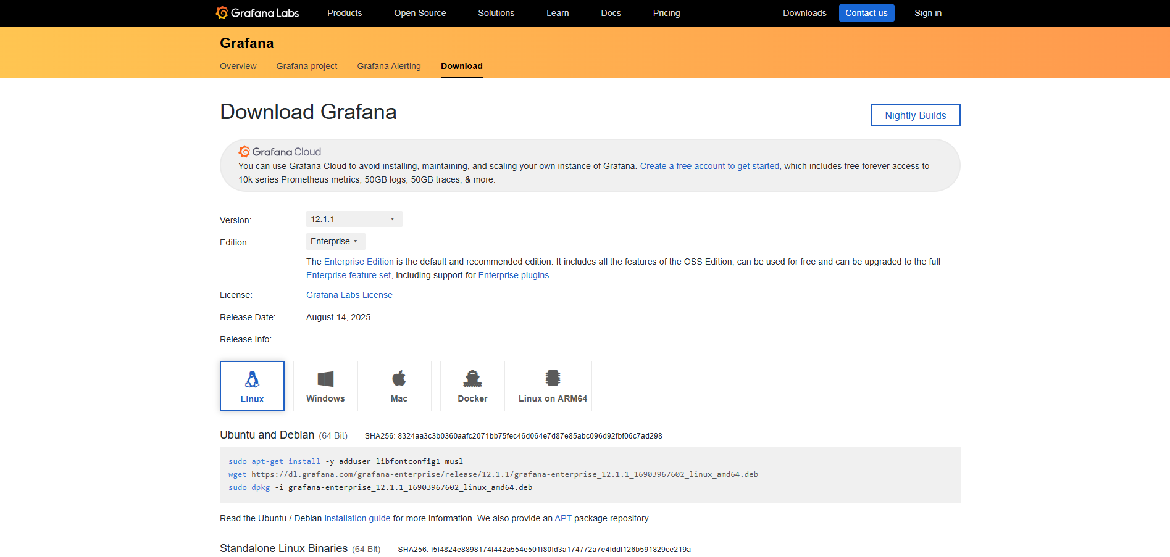Expand the Version dropdown arrow
The height and width of the screenshot is (557, 1170).
click(392, 219)
